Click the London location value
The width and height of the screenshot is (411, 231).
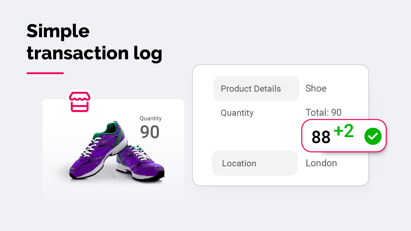pyautogui.click(x=321, y=163)
